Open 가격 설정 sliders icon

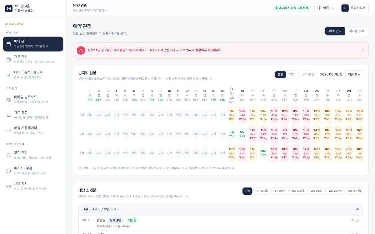point(9,115)
